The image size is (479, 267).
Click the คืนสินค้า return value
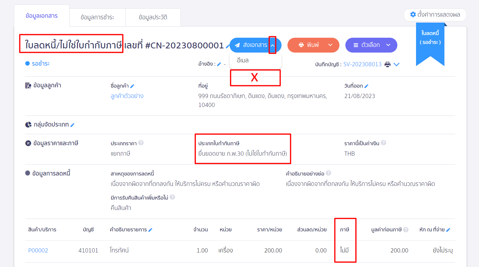click(x=121, y=208)
